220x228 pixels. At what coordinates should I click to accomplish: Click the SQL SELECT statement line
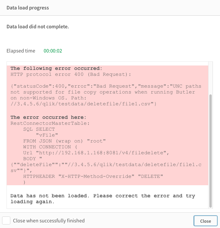pyautogui.click(x=39, y=129)
